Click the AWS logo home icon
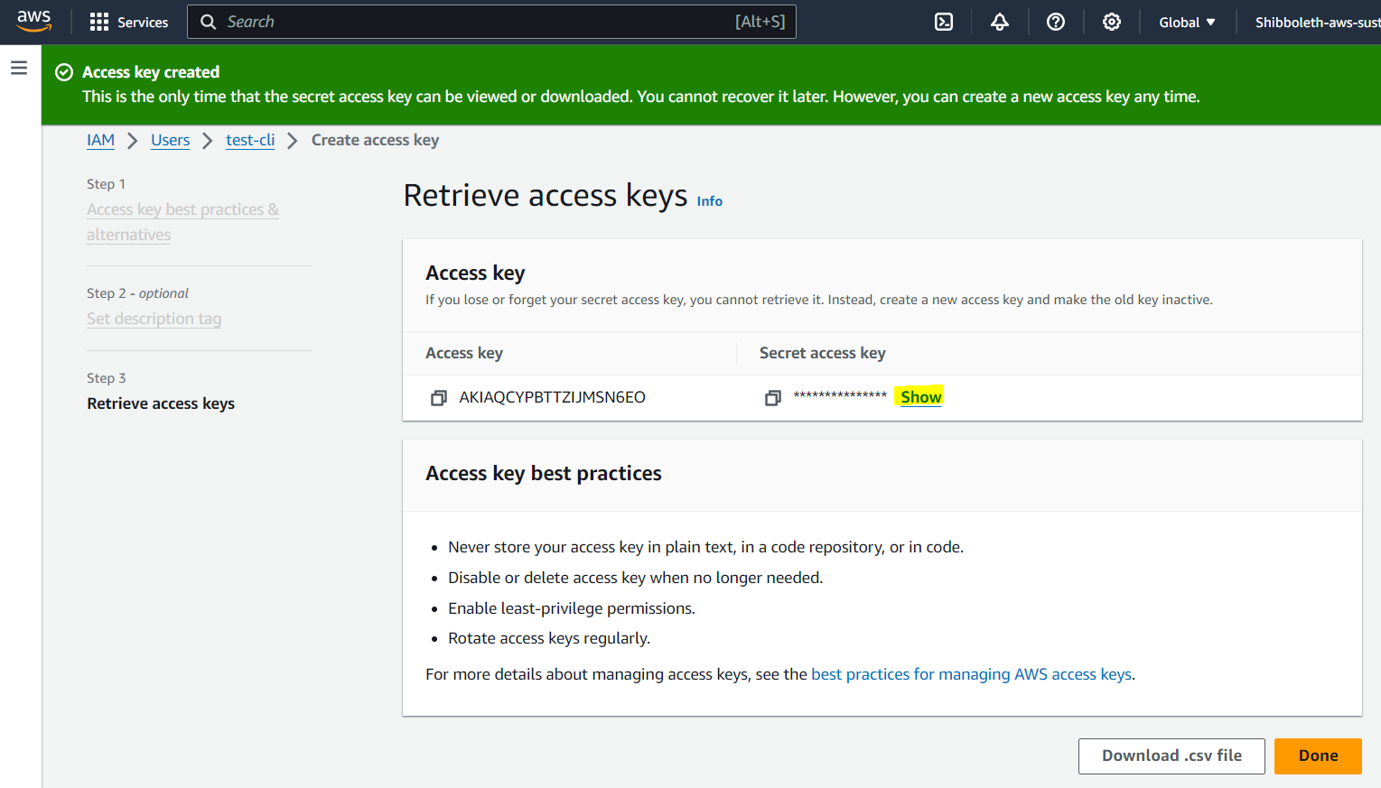The width and height of the screenshot is (1381, 788). 34,22
